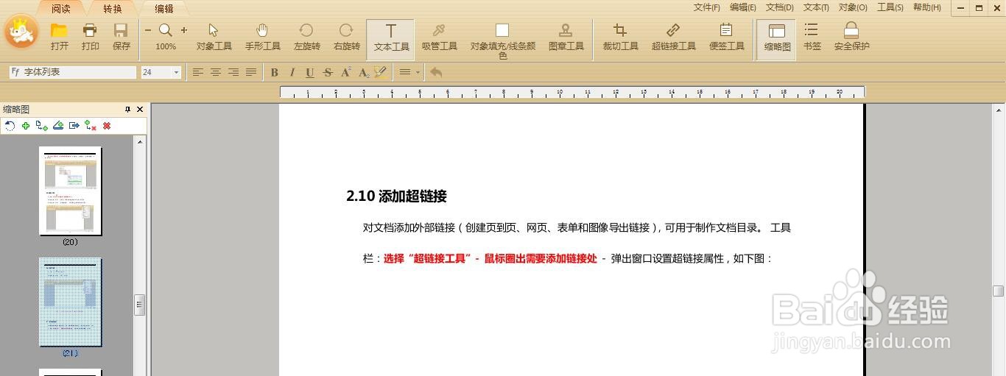Expand the line spacing dropdown
The image size is (1006, 376).
[x=418, y=72]
